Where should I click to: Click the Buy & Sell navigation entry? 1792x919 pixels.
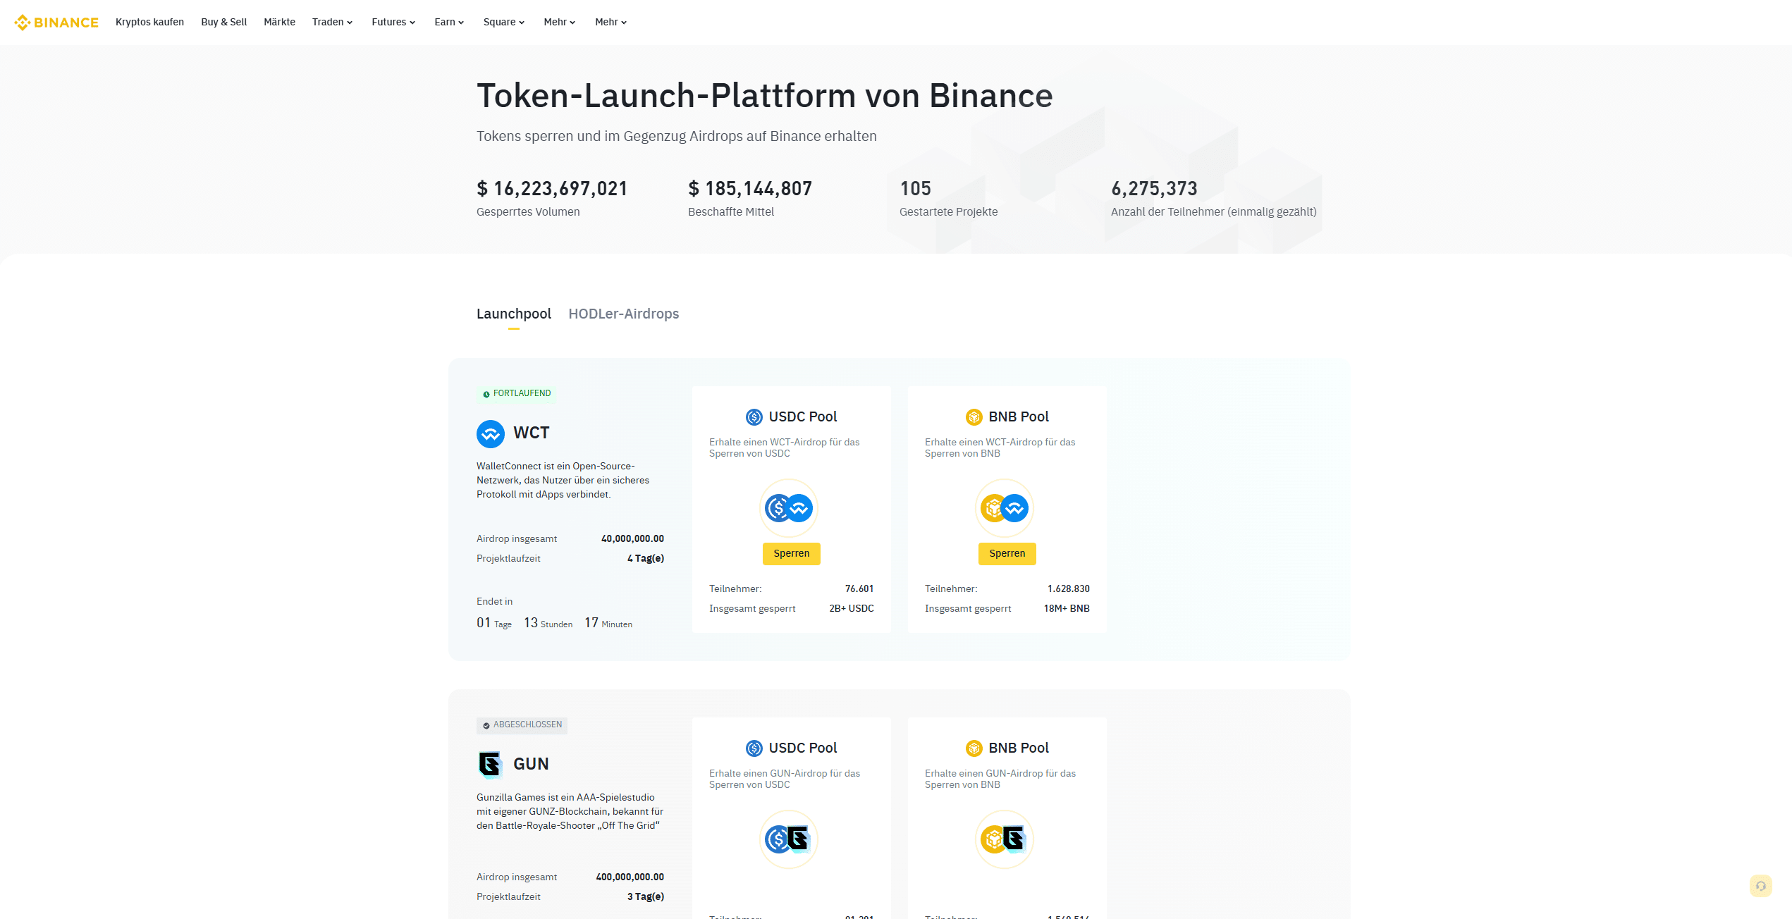223,22
